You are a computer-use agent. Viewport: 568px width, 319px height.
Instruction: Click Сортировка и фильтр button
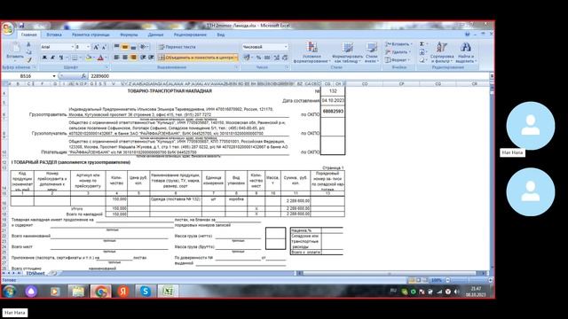pos(442,52)
